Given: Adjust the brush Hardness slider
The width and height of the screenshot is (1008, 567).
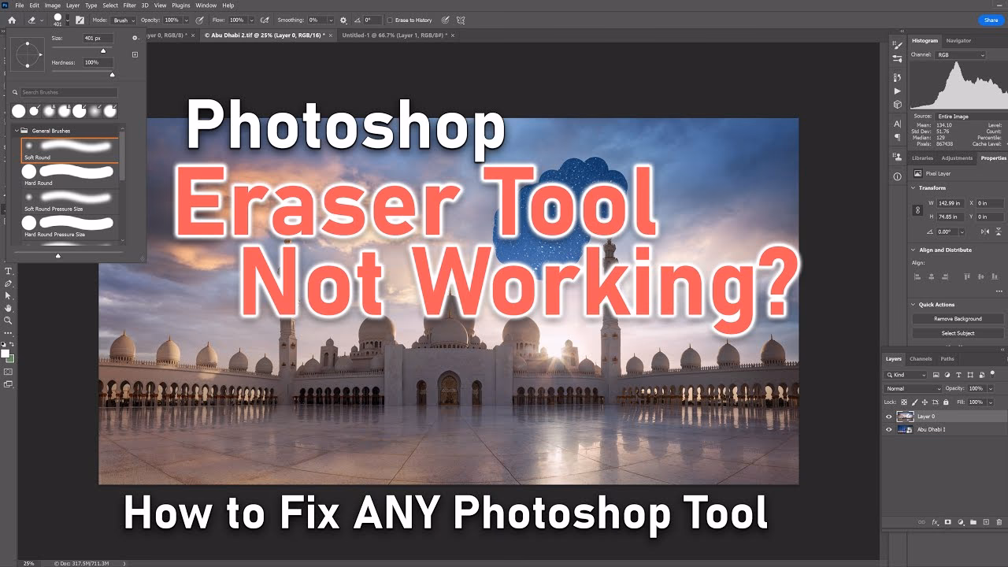Looking at the screenshot, I should point(113,72).
